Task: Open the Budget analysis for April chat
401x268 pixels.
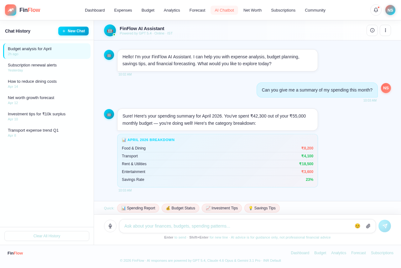Action: click(x=47, y=51)
